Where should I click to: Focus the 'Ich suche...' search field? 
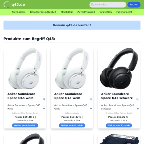(x=108, y=5)
